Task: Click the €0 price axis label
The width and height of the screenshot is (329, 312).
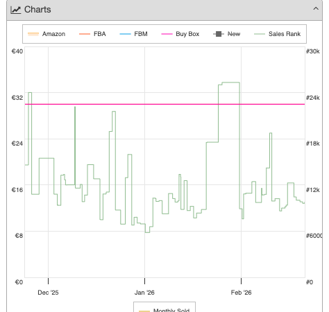Action: coord(19,282)
